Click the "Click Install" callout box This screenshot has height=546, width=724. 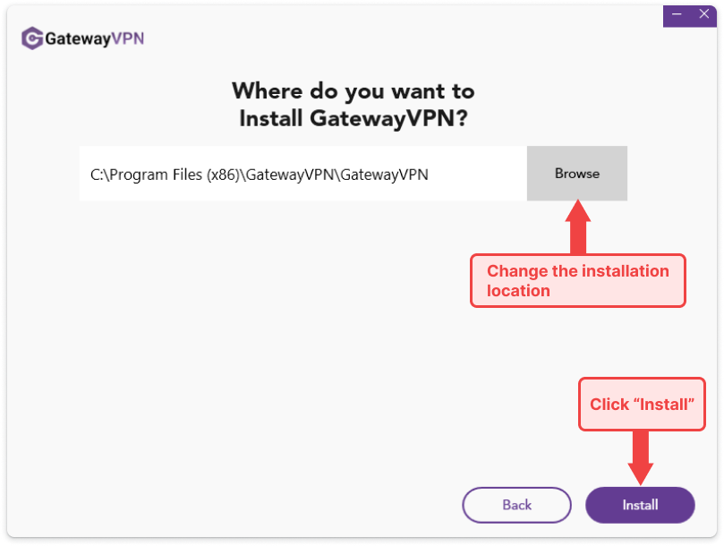pos(642,405)
